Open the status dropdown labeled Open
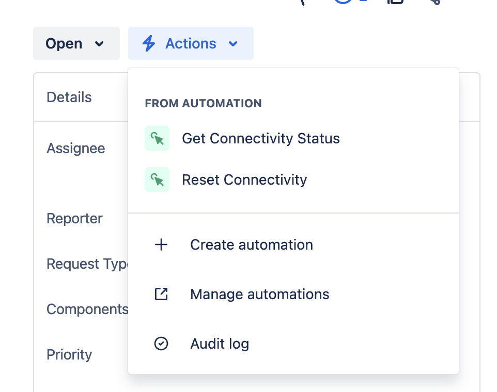Screen dimensions: 497x392 (x=64, y=44)
